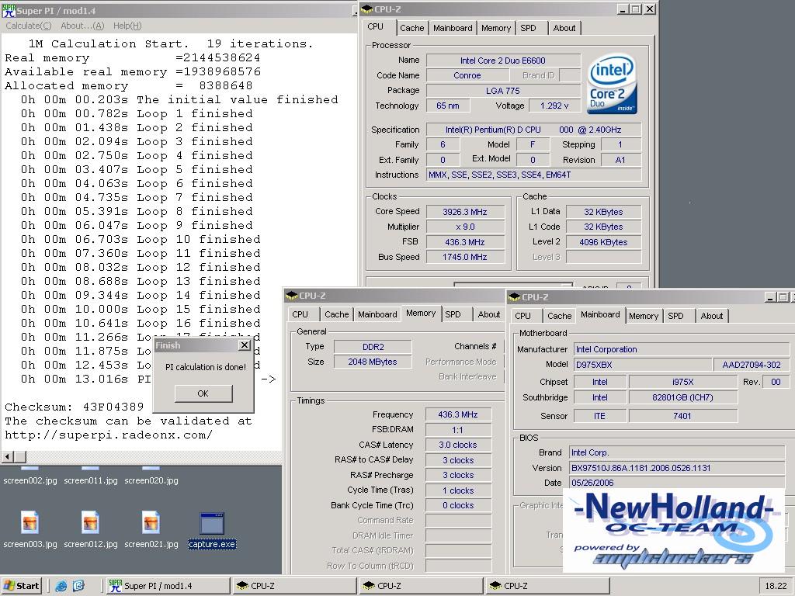Click the CPU-Z icon in the Memory window title bar

[x=292, y=296]
